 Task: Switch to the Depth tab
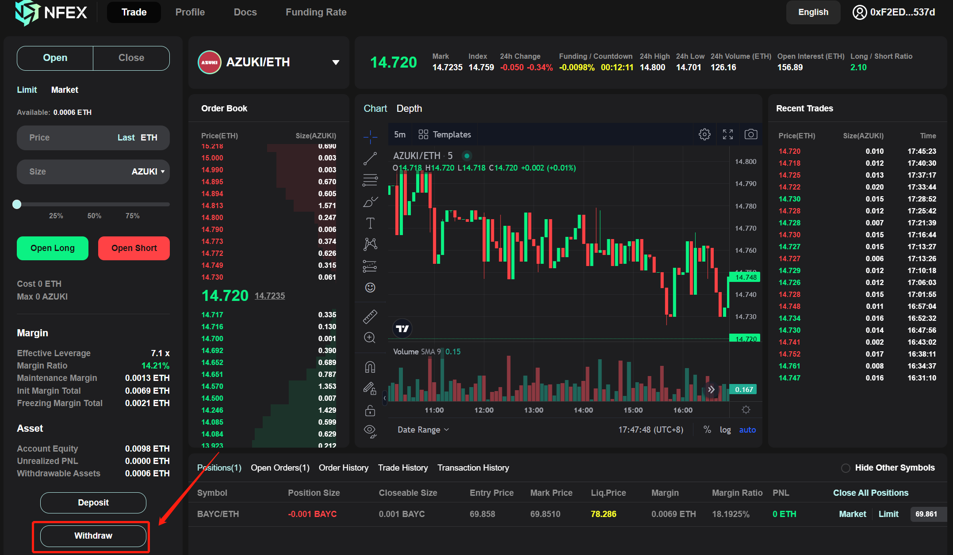[409, 108]
